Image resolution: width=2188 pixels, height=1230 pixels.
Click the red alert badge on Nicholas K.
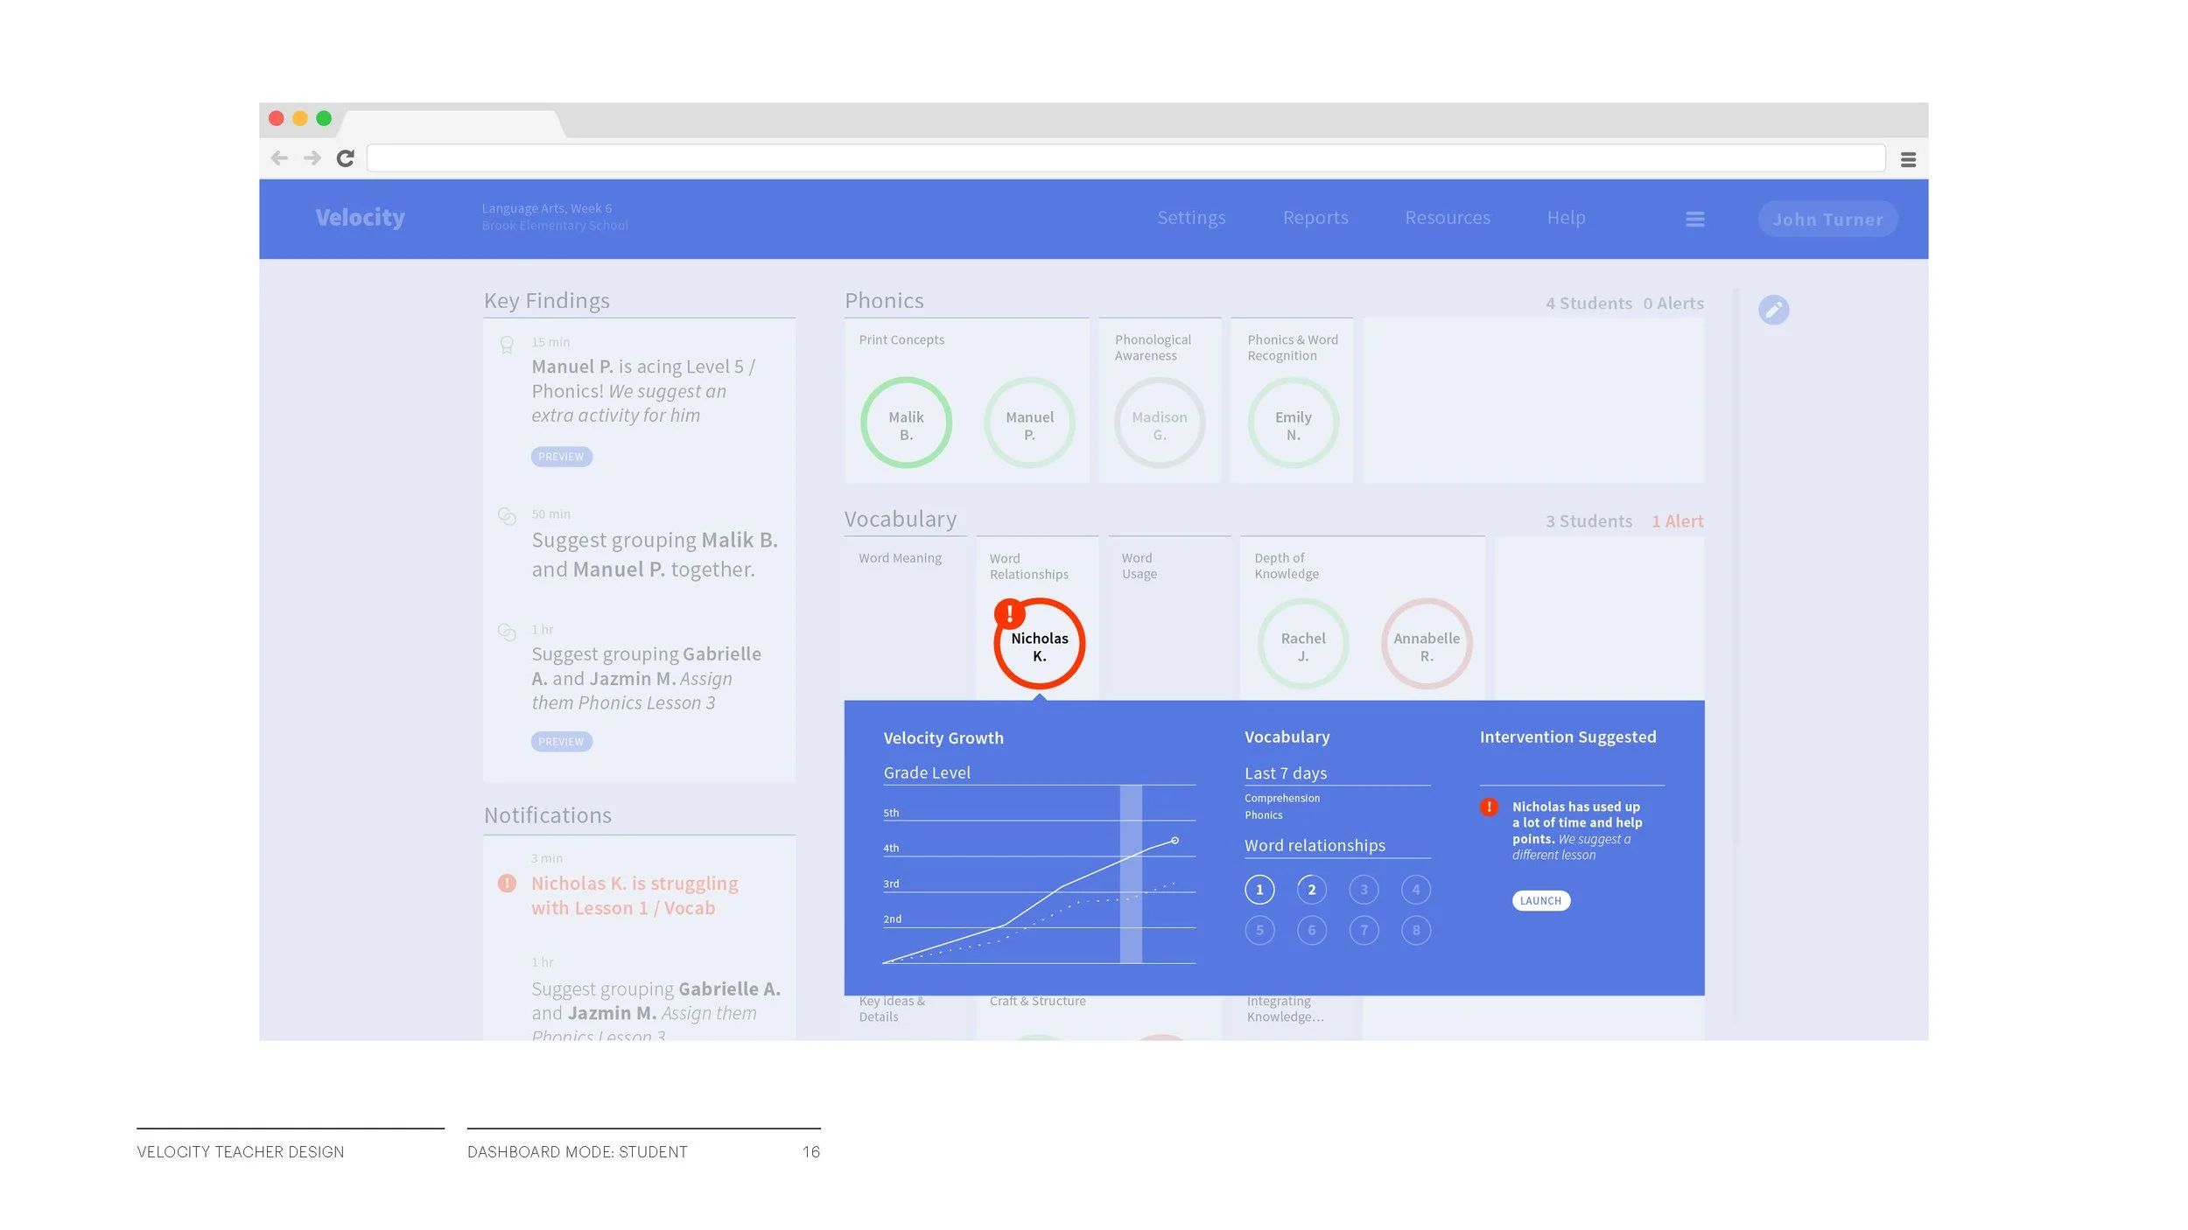pyautogui.click(x=1009, y=614)
